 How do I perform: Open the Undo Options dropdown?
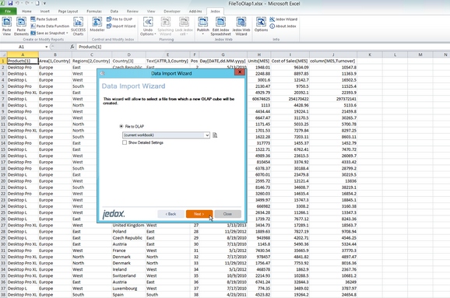pyautogui.click(x=148, y=26)
